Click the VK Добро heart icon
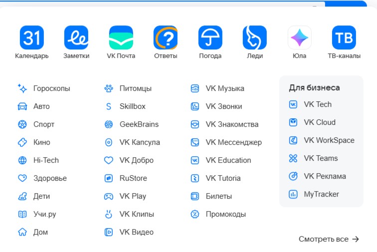The width and height of the screenshot is (377, 252). point(109,160)
